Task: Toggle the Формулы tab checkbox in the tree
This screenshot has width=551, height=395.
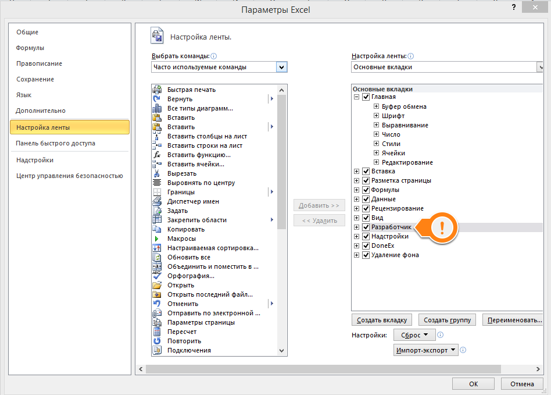Action: coord(366,190)
